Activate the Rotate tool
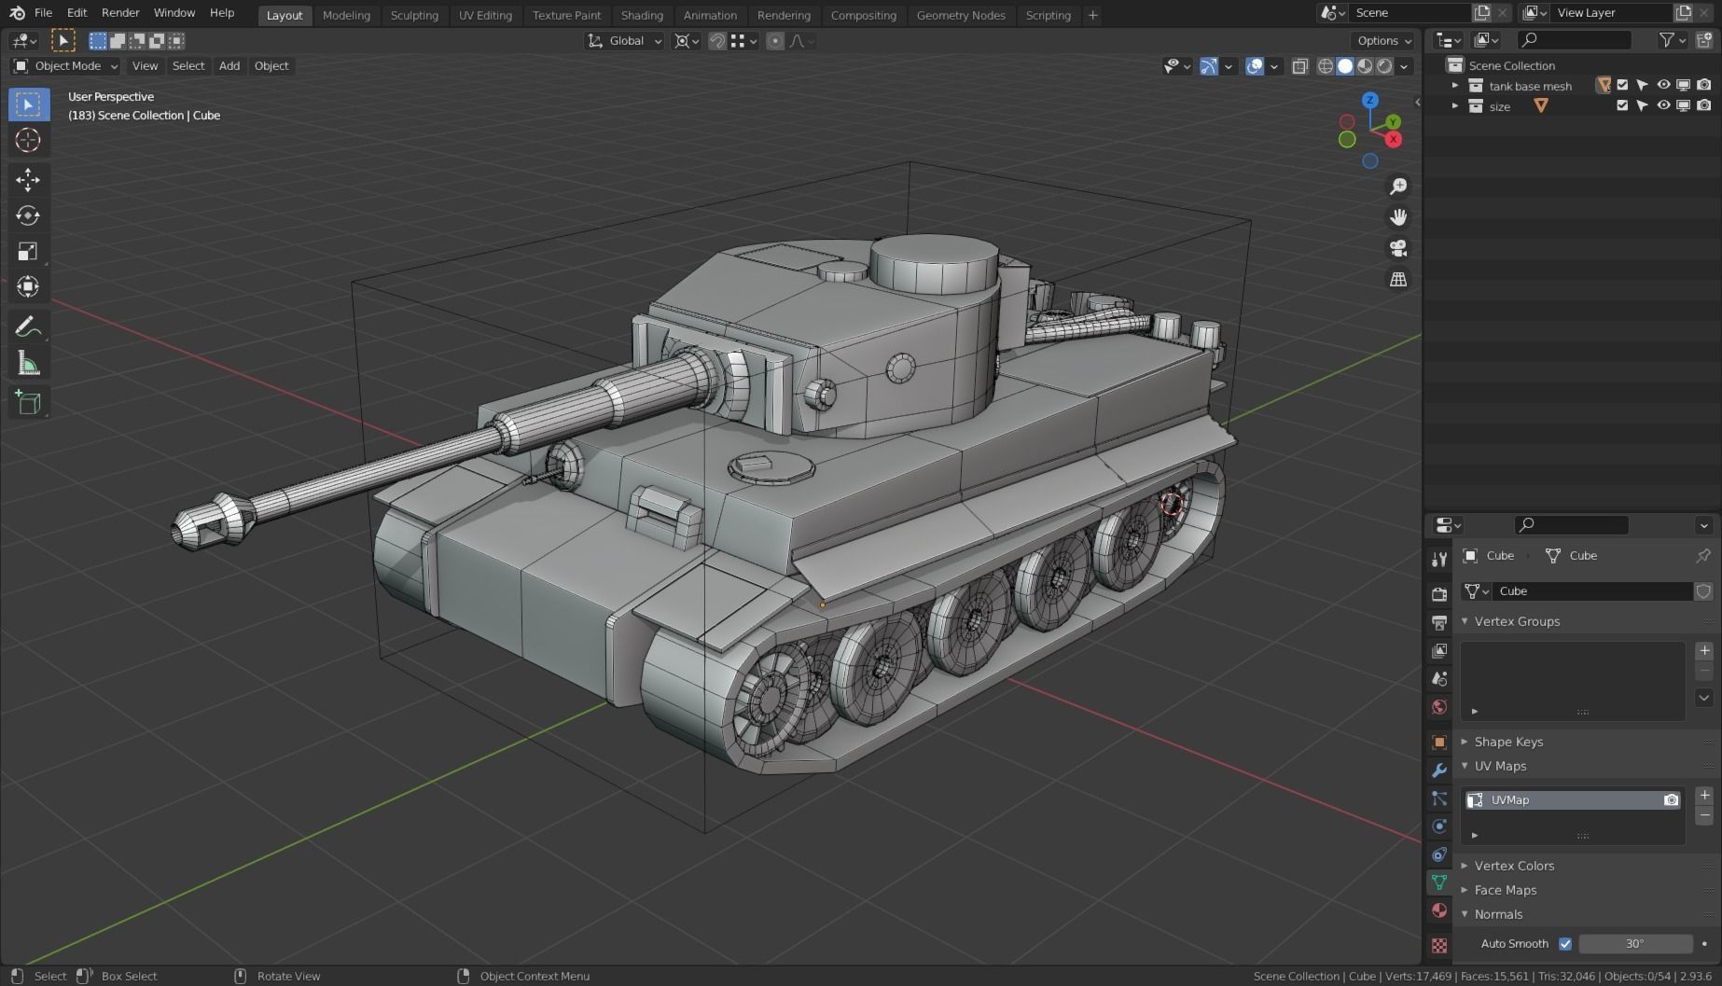 point(28,215)
